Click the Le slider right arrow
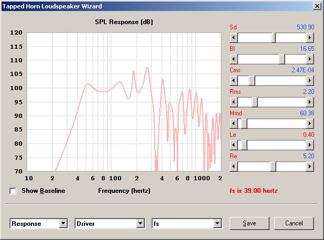 (x=309, y=145)
